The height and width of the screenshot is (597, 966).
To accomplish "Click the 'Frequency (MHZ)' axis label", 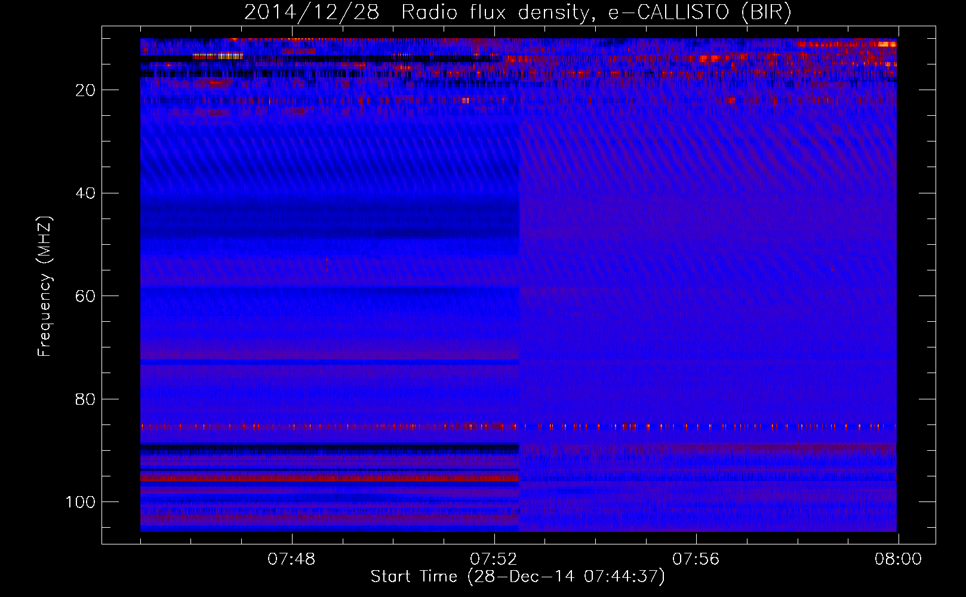I will coord(45,287).
